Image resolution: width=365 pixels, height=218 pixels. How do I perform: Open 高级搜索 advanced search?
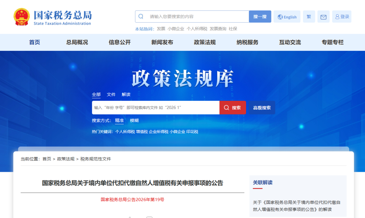coord(262,107)
